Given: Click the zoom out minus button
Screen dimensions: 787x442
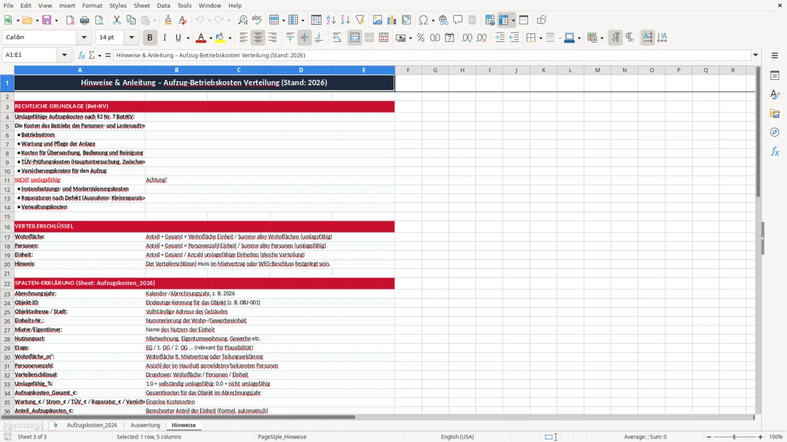Looking at the screenshot, I should 708,437.
